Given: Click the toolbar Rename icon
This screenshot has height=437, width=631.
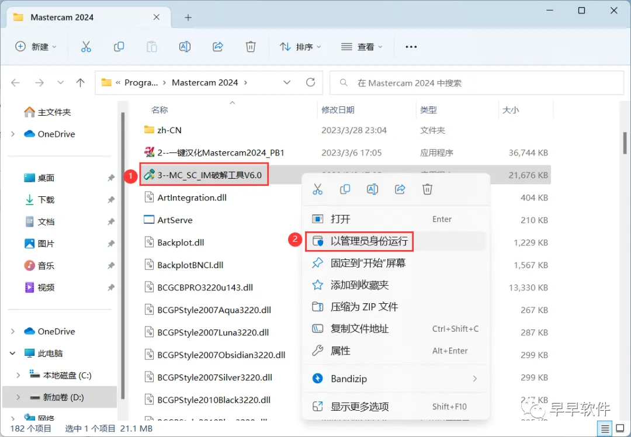Looking at the screenshot, I should coord(185,47).
